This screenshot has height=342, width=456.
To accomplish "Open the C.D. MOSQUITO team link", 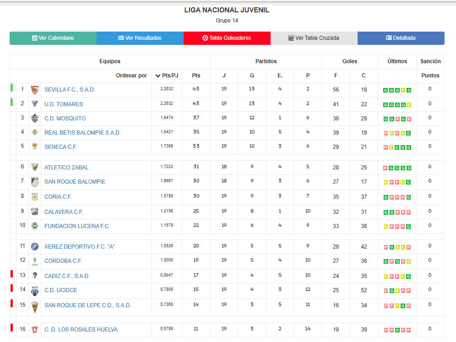I will coord(65,119).
